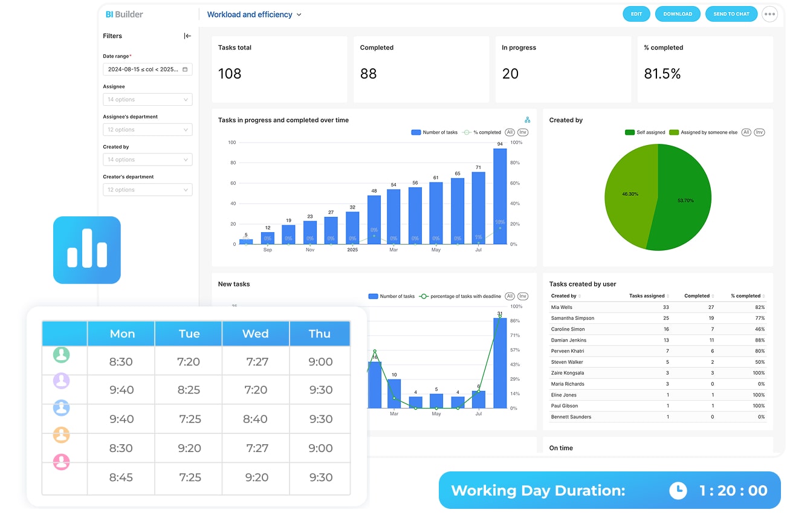Click the large blue bar chart app icon

[x=87, y=250]
